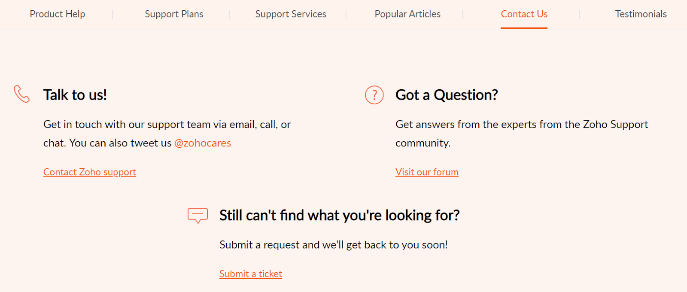
Task: Open the Submit a ticket link
Action: tap(251, 274)
